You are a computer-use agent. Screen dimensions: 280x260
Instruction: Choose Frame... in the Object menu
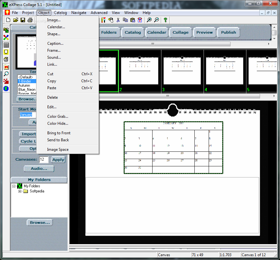pos(68,50)
